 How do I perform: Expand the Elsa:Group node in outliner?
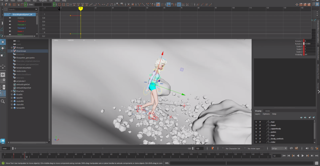tap(12, 51)
